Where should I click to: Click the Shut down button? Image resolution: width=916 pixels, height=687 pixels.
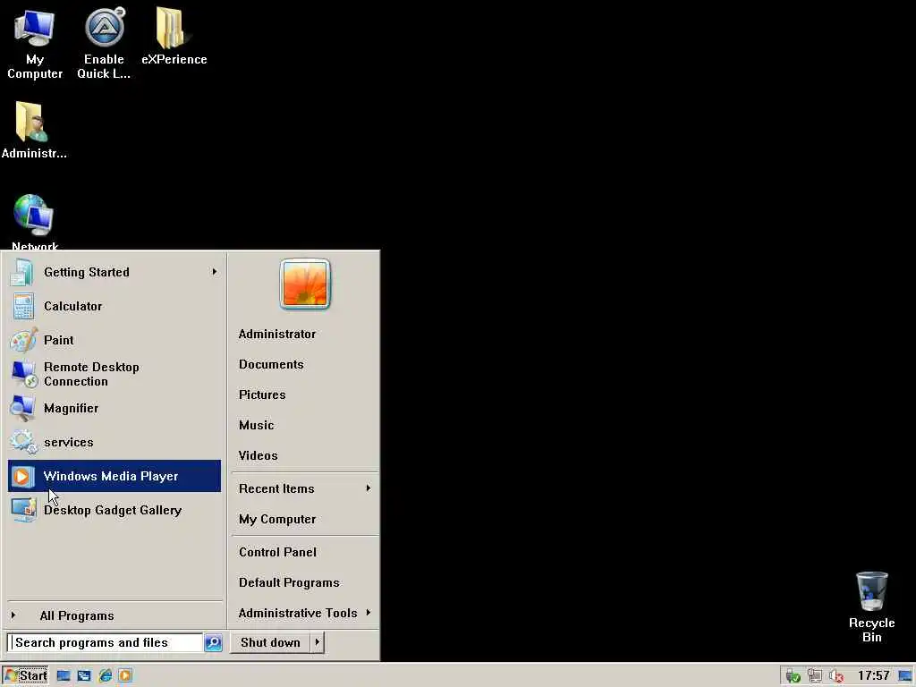pos(270,642)
